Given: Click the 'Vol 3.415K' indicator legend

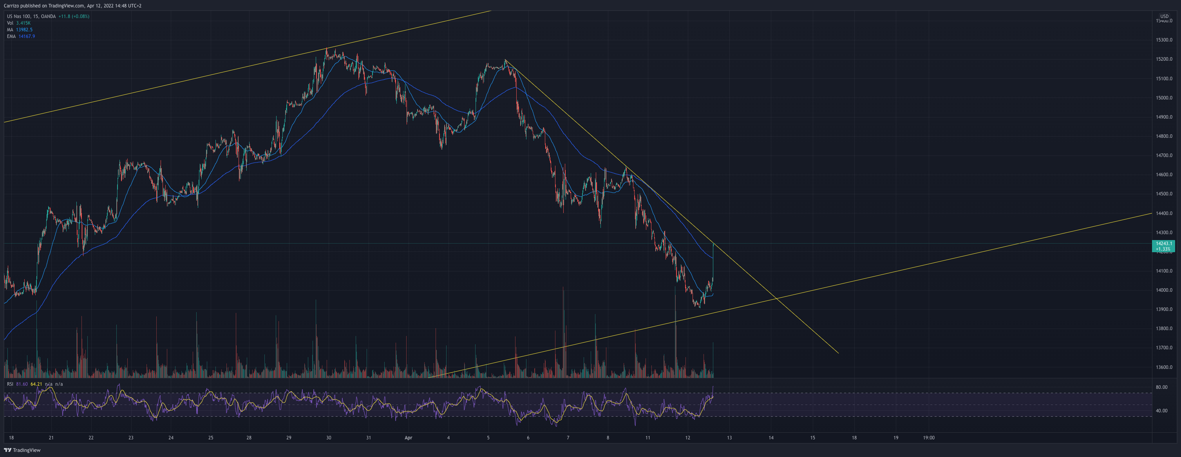Looking at the screenshot, I should point(19,23).
